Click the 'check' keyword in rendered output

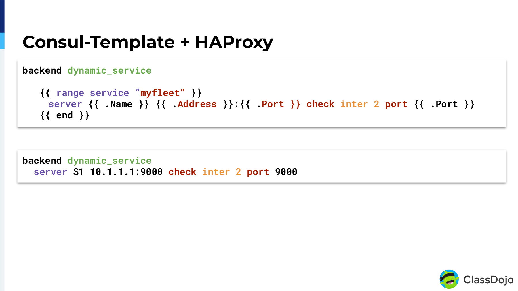tap(182, 172)
